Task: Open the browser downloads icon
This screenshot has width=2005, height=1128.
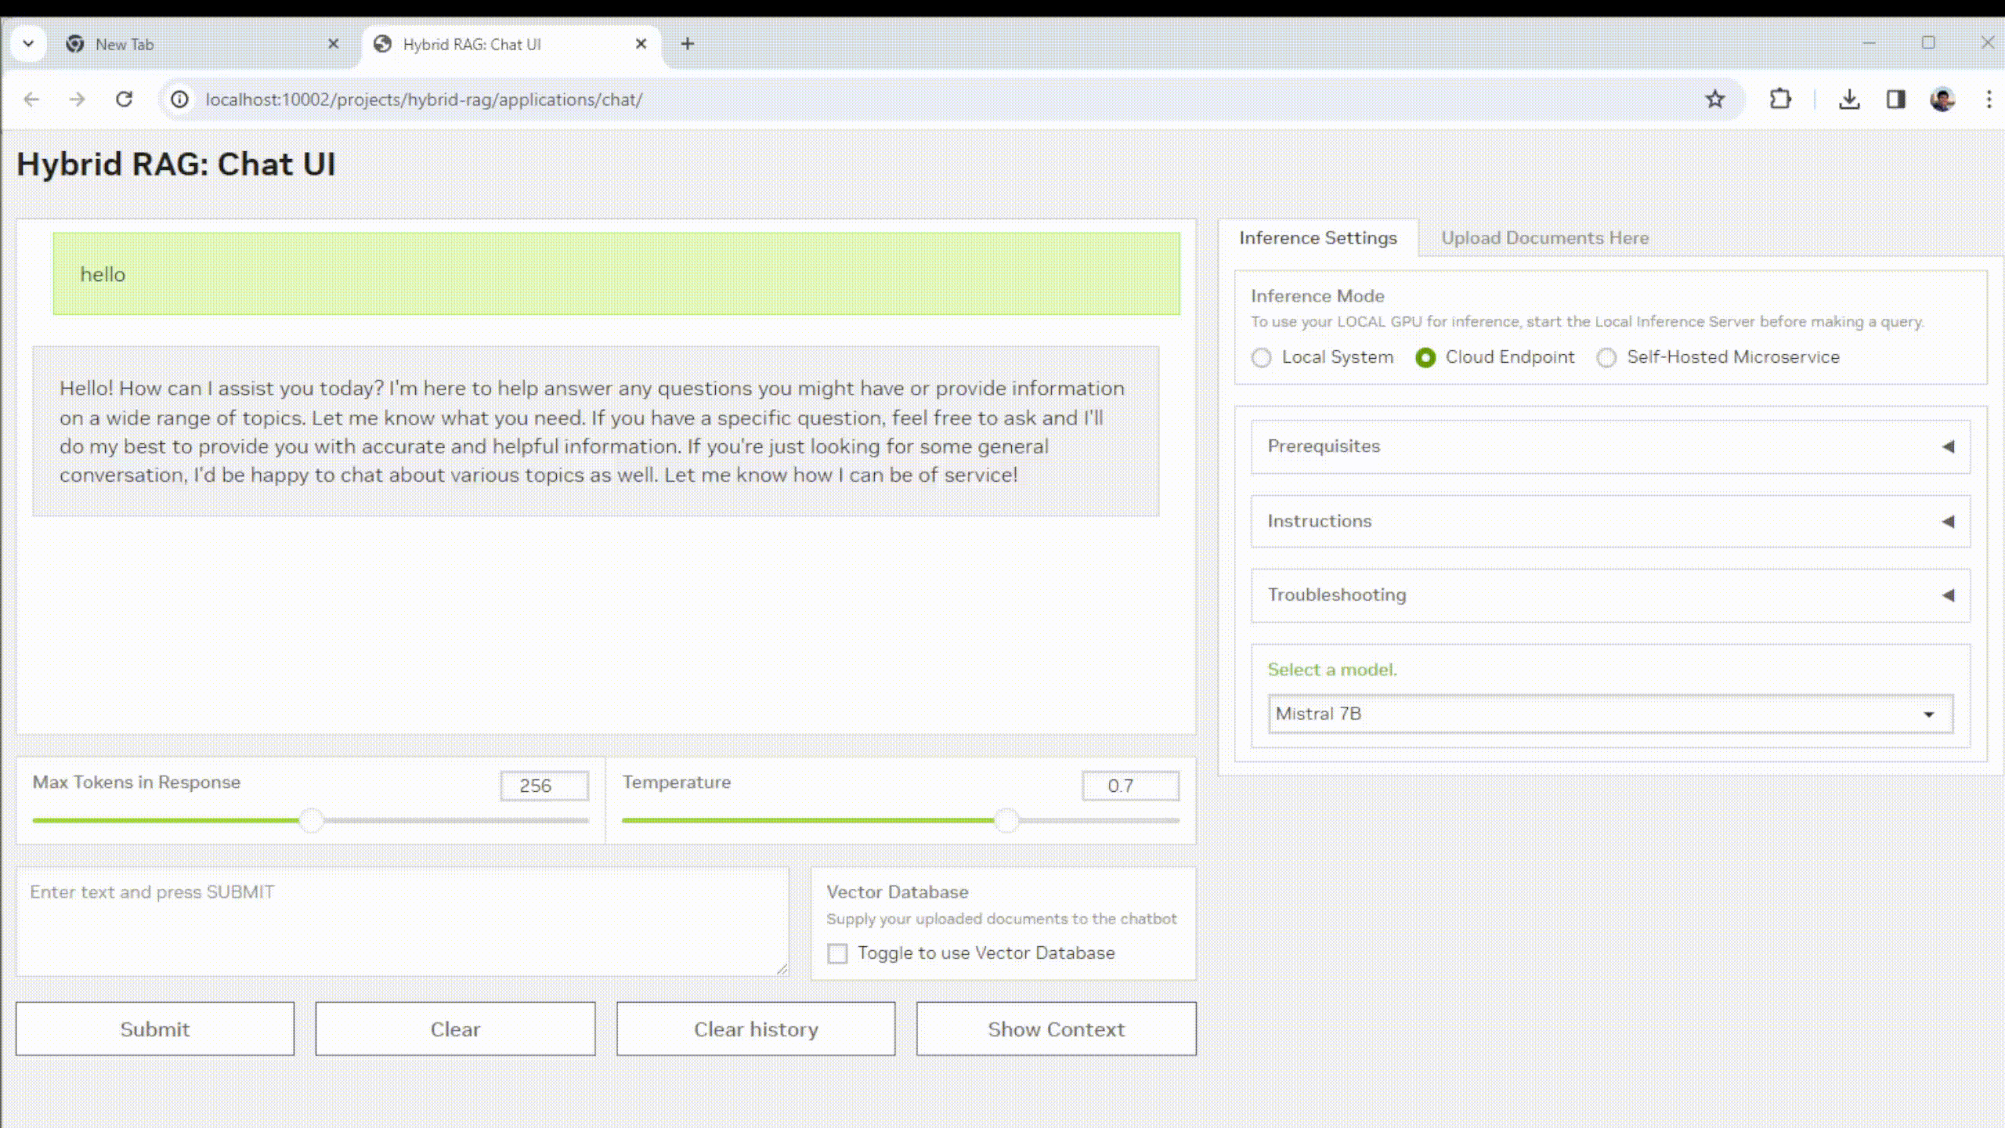Action: pyautogui.click(x=1849, y=99)
